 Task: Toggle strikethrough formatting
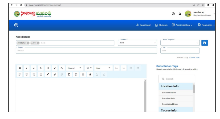(x=40, y=68)
